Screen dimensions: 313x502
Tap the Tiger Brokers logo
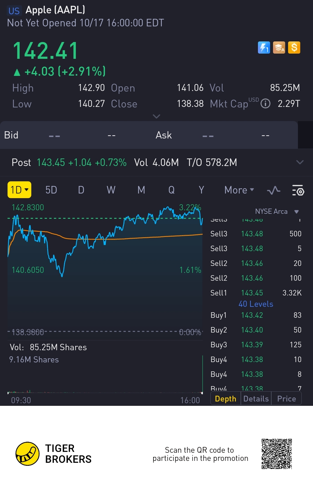click(28, 454)
